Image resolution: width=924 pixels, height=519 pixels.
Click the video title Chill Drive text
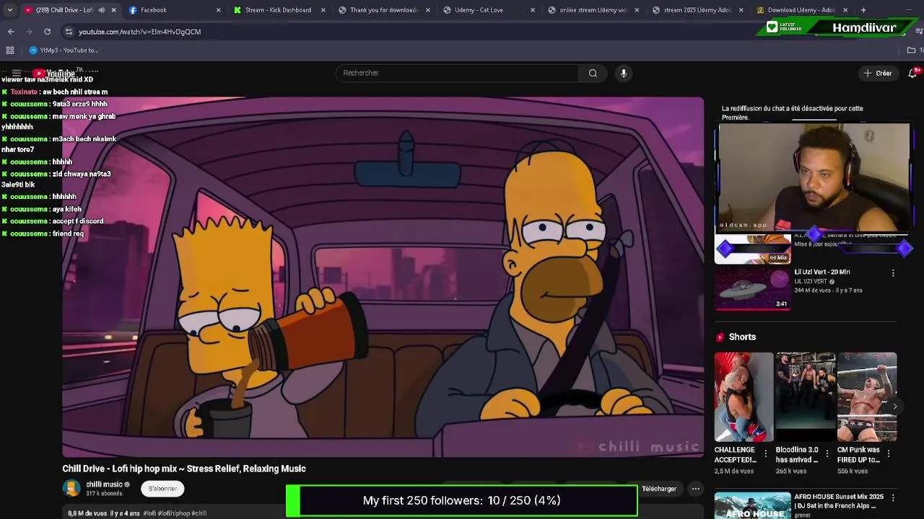[184, 469]
